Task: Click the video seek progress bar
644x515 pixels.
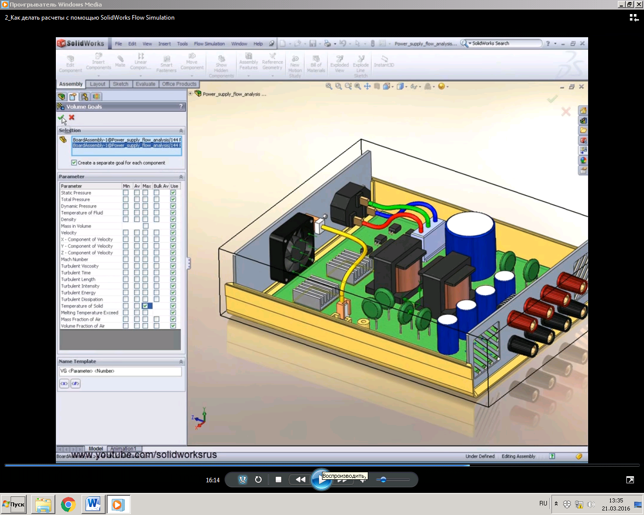Action: [322, 465]
